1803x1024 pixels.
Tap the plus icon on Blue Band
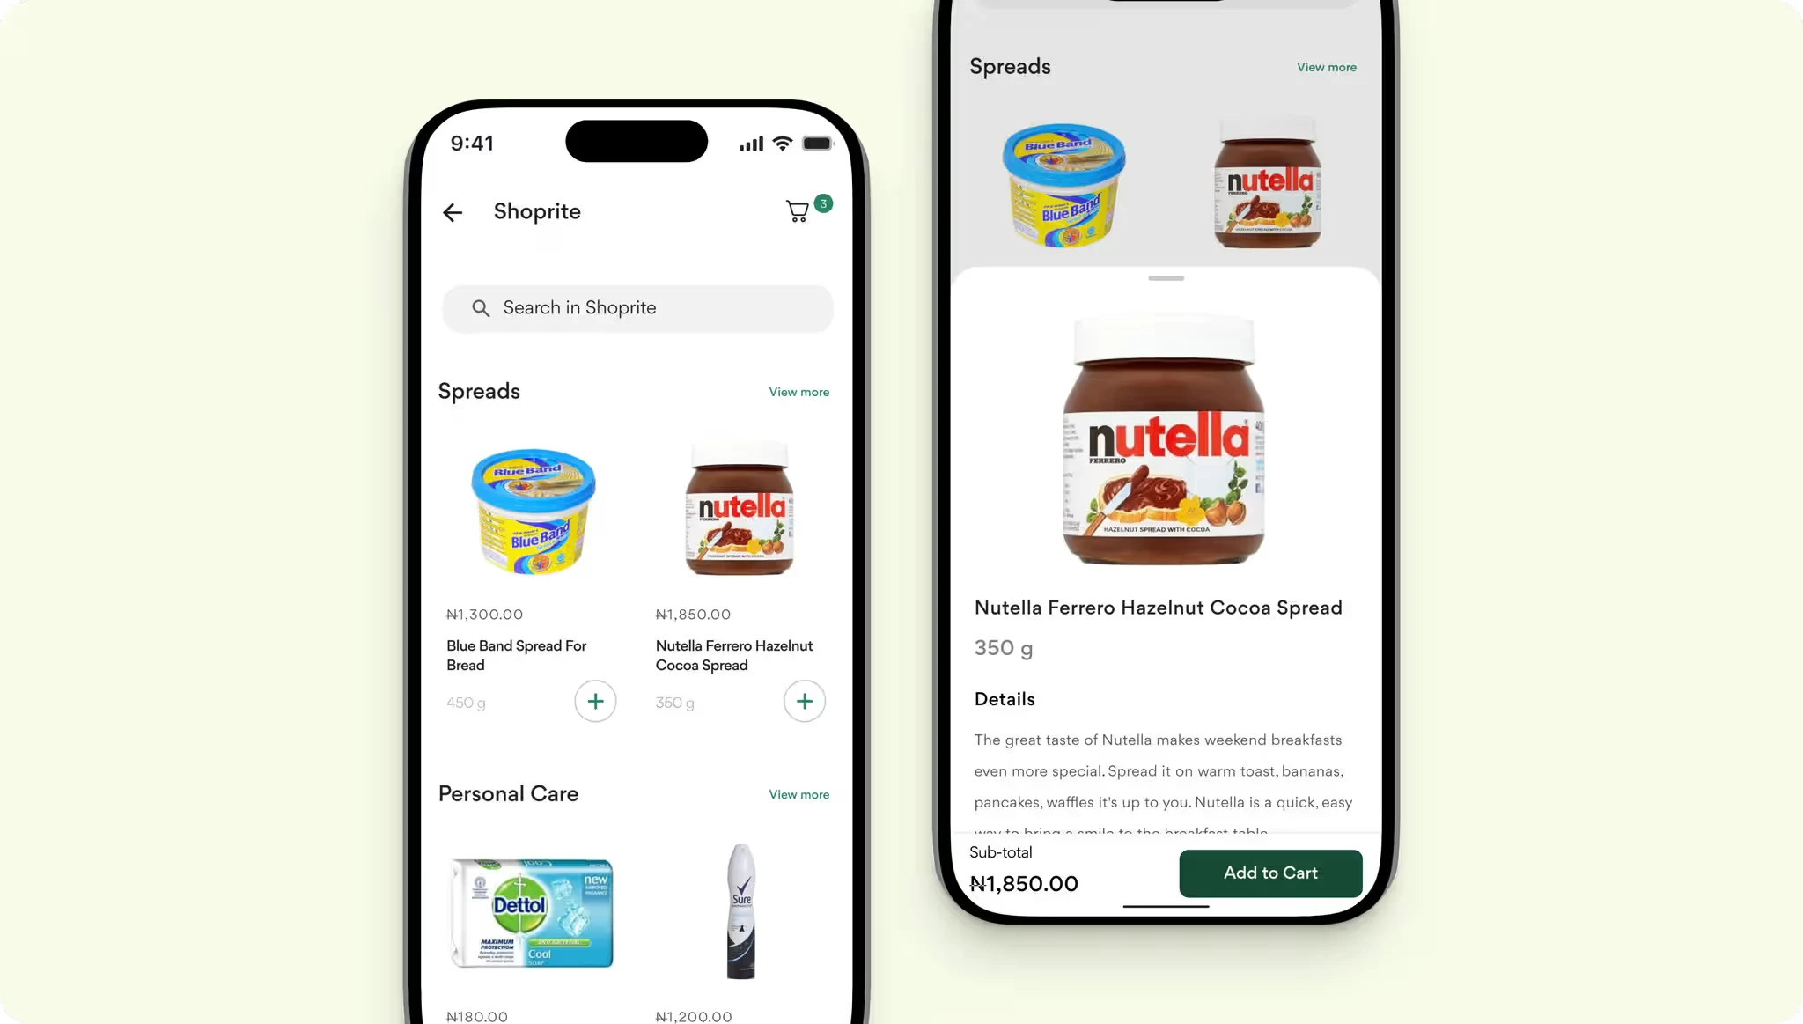[x=594, y=701]
